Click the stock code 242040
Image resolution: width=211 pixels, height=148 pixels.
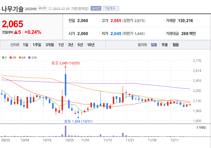coord(31,9)
